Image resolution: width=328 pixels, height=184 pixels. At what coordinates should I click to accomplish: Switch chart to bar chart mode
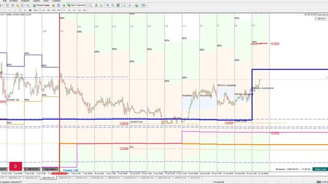pyautogui.click(x=91, y=6)
